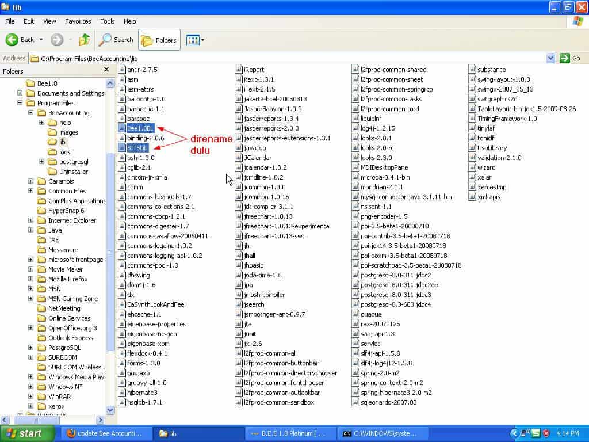Select the commons-logging-1.0.2 file name
The image size is (589, 442).
point(160,246)
